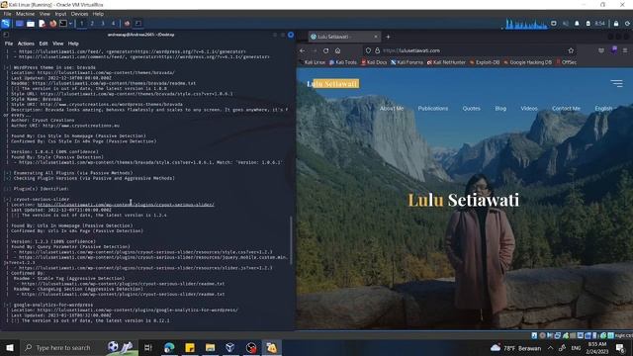Viewport: 633px width, 356px height.
Task: Launch the text editor icon in the Kali panel
Action: pyautogui.click(x=42, y=24)
